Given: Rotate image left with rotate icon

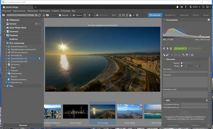Looking at the screenshot, I should pos(164,55).
